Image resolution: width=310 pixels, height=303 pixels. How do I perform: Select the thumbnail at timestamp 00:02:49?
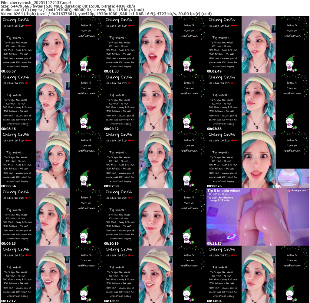(x=258, y=45)
